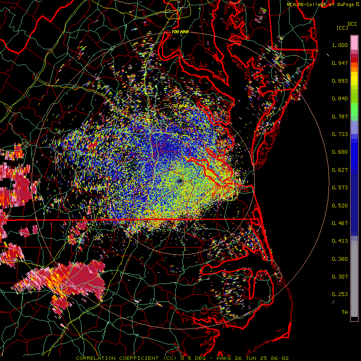The image size is (361, 361).
Task: Select the 0.520 legend value
Action: (340, 206)
